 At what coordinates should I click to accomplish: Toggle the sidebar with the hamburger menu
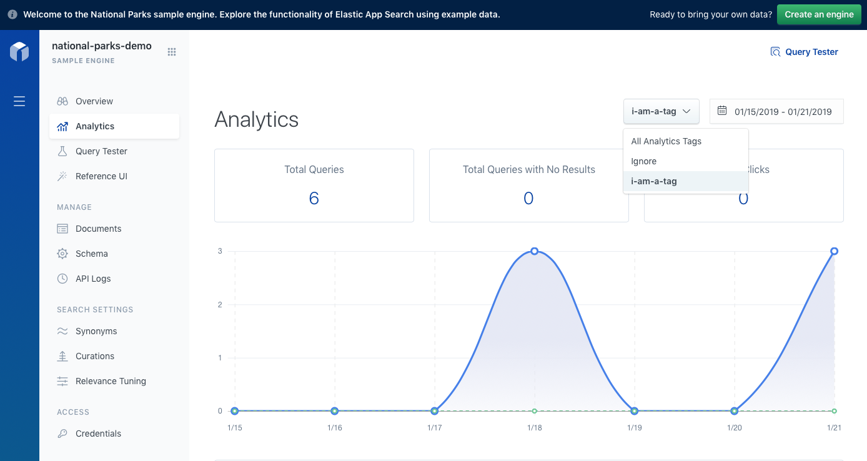(19, 101)
